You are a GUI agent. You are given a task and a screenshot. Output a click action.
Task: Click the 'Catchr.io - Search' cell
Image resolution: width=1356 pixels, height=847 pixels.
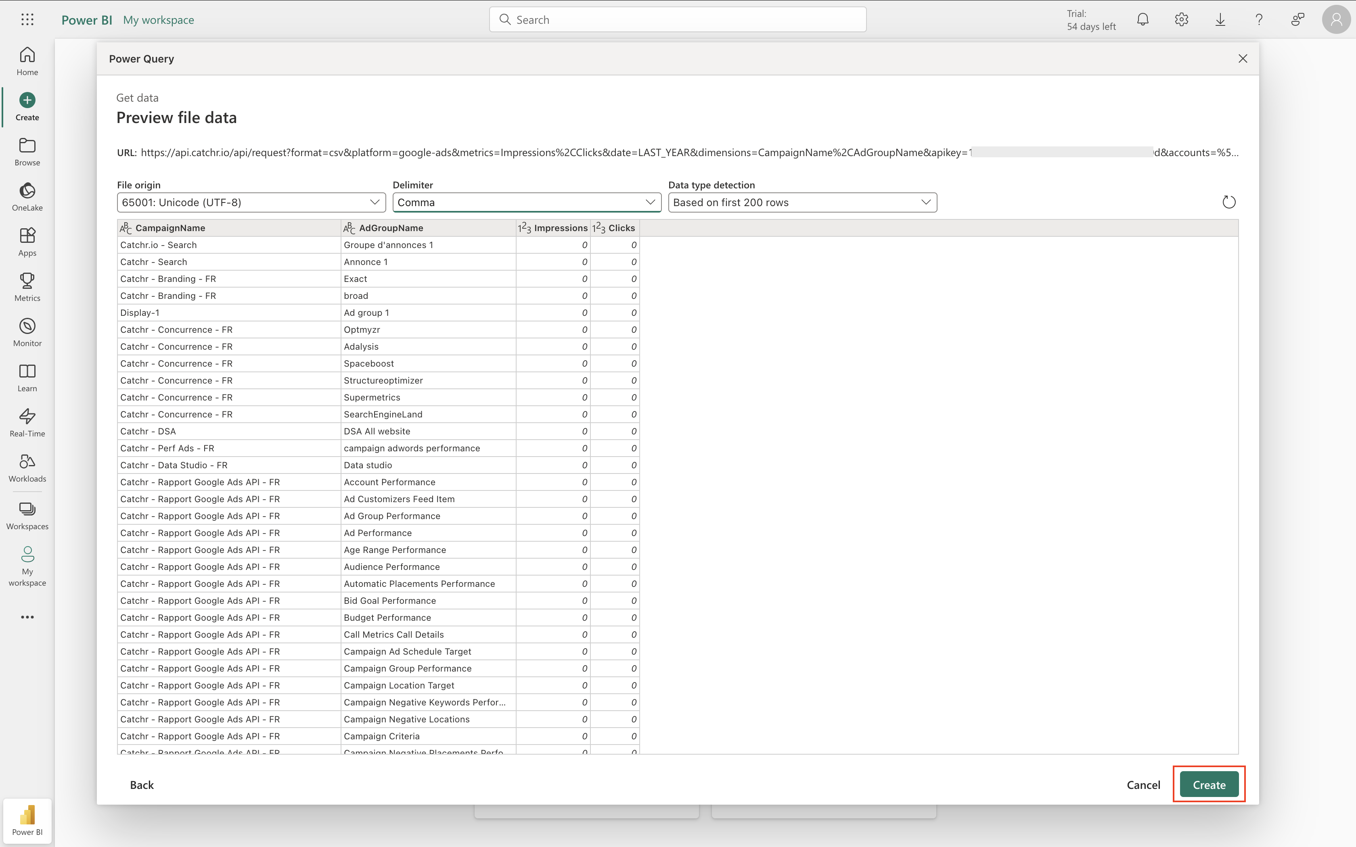228,245
